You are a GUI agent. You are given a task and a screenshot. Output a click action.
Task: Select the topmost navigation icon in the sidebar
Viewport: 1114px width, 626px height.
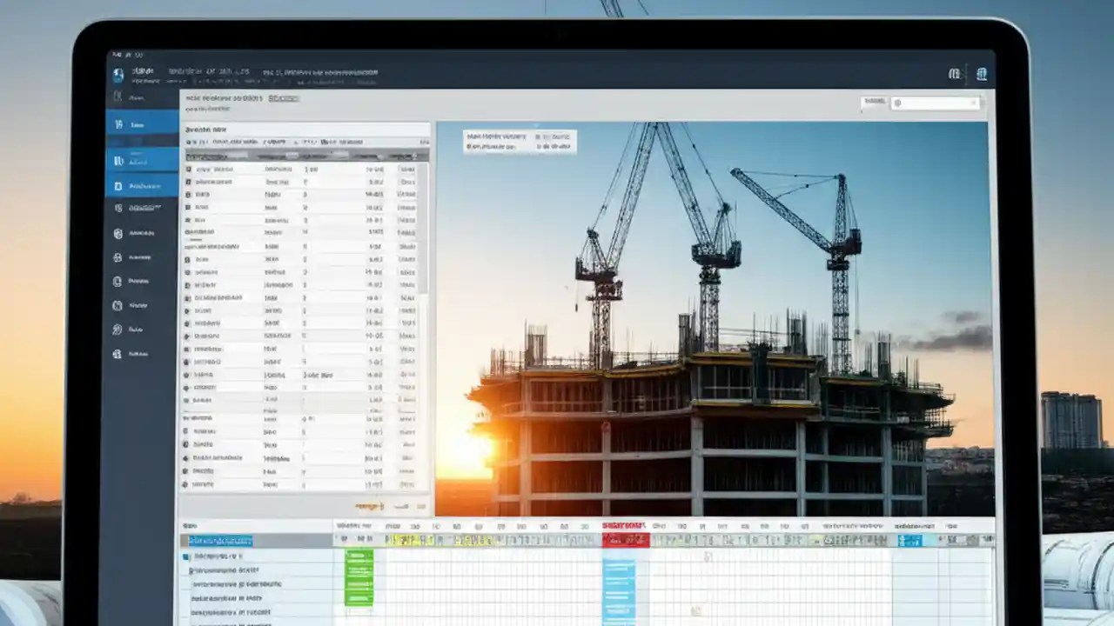(118, 97)
